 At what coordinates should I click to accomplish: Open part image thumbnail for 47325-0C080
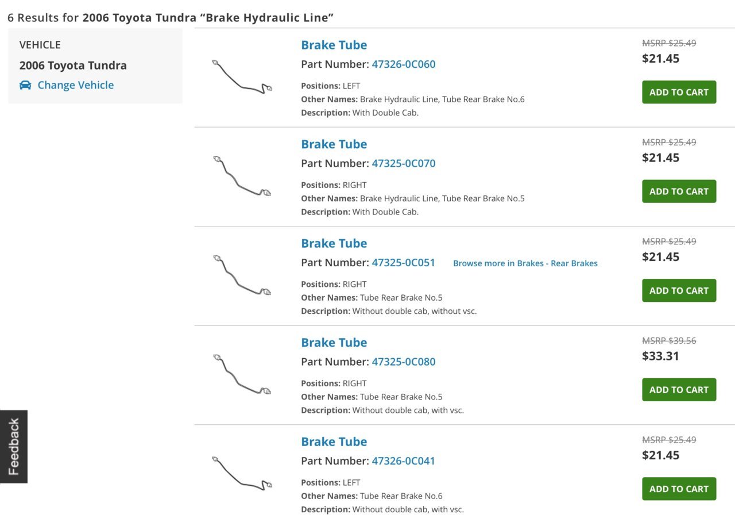click(x=242, y=374)
